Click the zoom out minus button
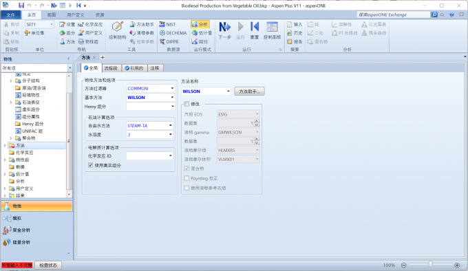 [403, 265]
